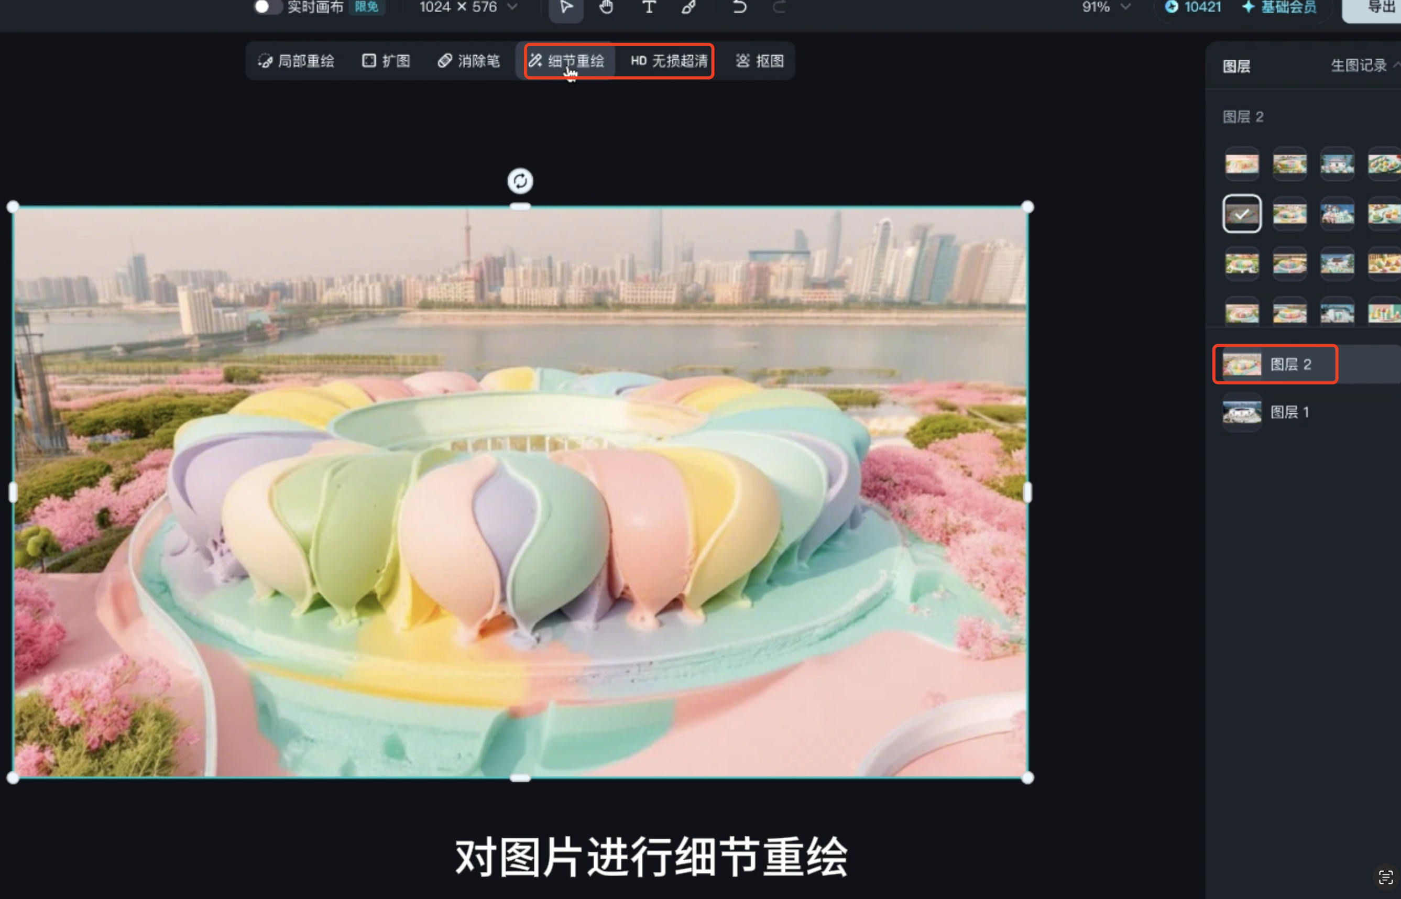Pick the first thumbnail in the top row
1401x899 pixels.
[x=1242, y=164]
